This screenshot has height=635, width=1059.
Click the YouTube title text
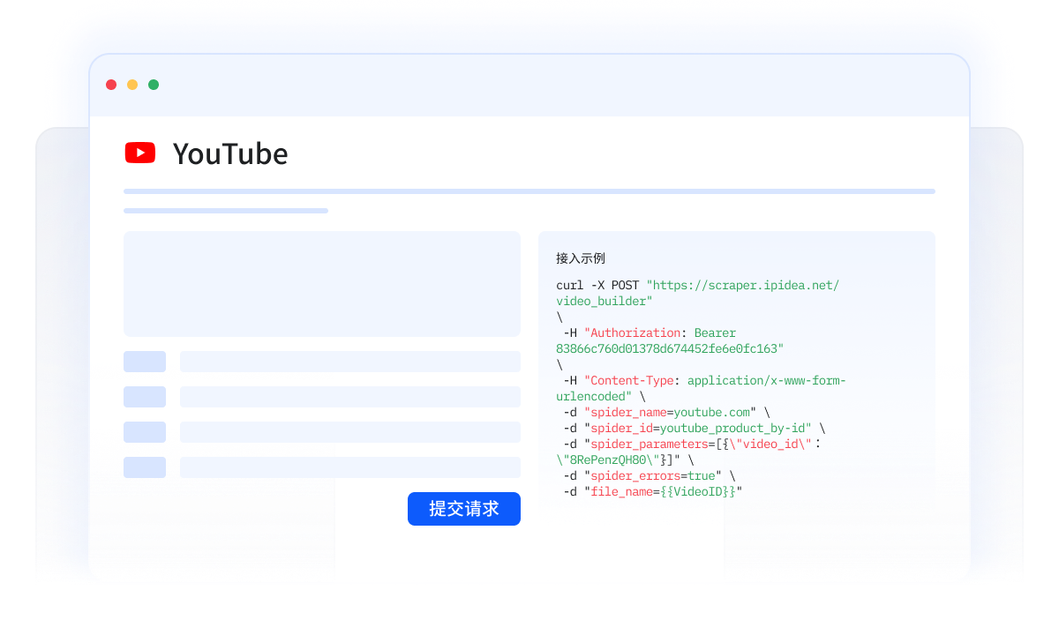[230, 154]
